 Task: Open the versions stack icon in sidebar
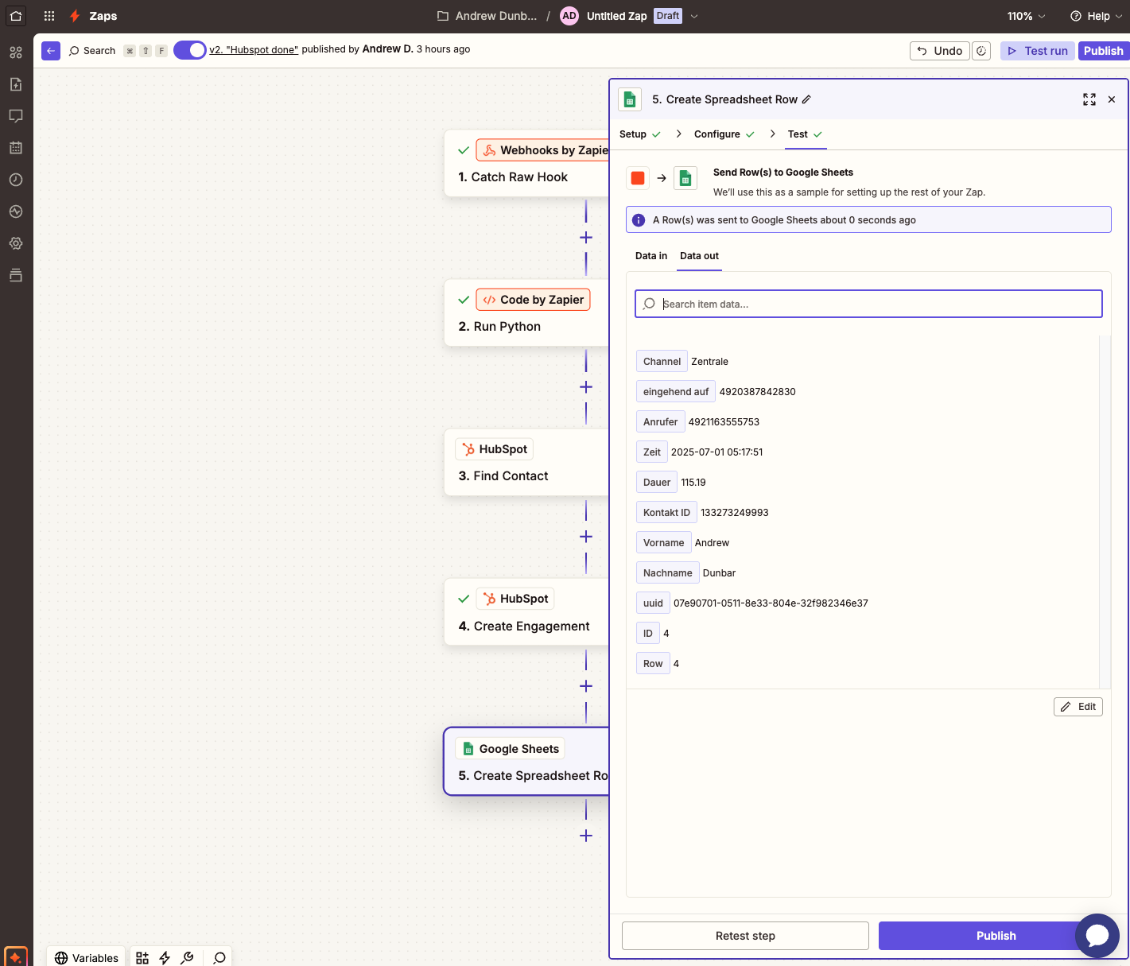pos(16,275)
